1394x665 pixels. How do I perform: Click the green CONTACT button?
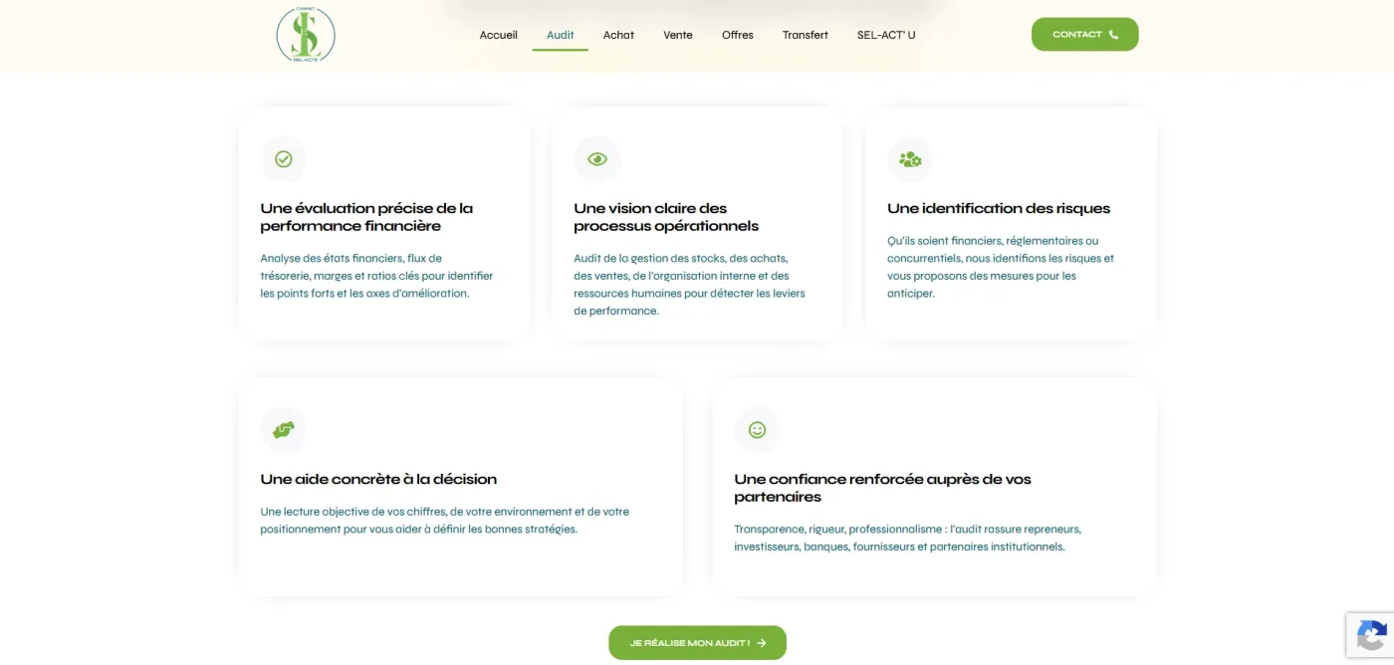(1085, 35)
